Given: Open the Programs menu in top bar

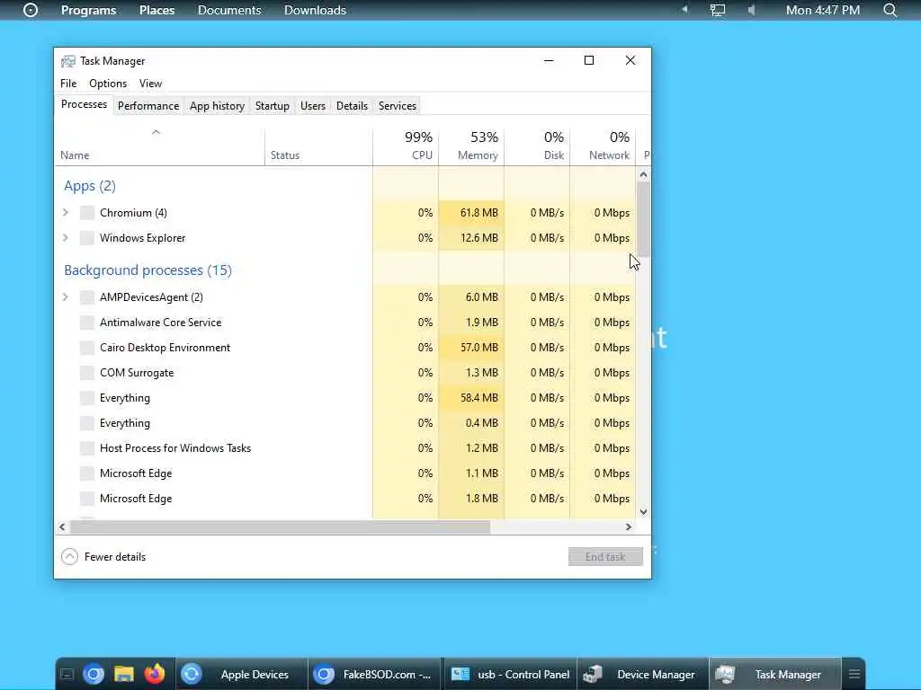Looking at the screenshot, I should 89,10.
